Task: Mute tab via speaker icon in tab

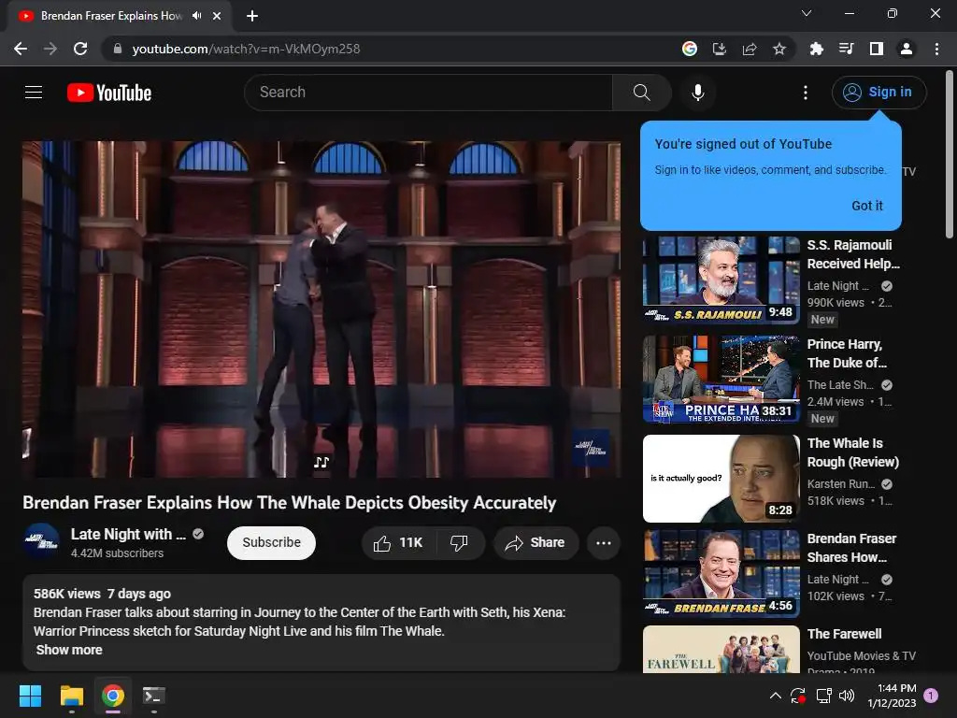Action: click(x=196, y=16)
